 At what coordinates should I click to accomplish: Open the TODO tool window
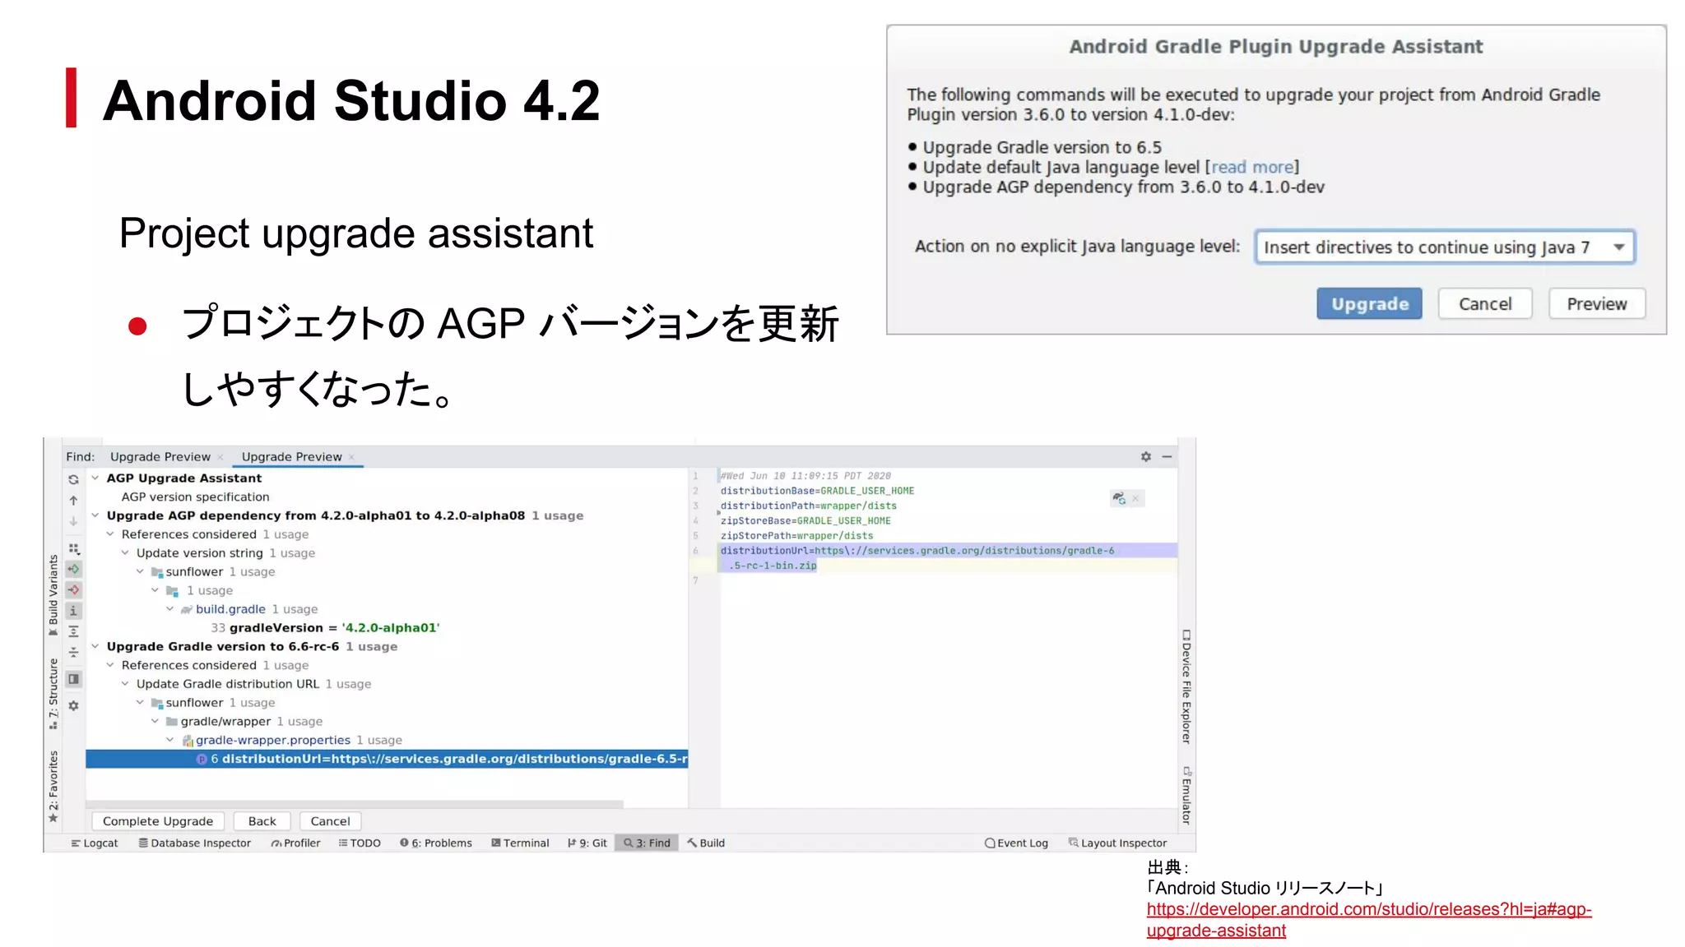point(360,843)
